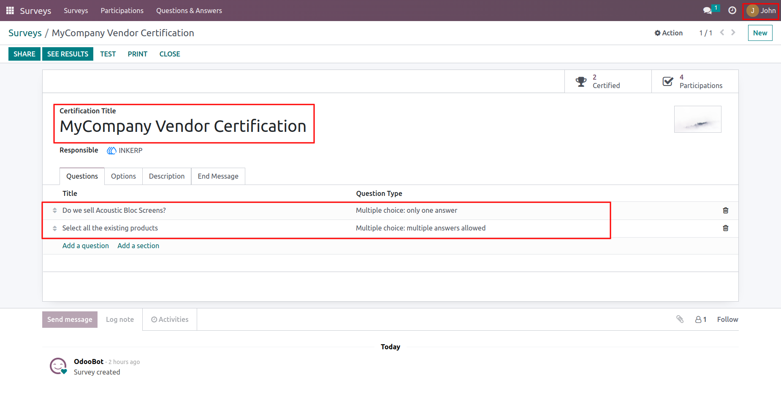Create a New survey record
The width and height of the screenshot is (781, 407).
tap(760, 33)
